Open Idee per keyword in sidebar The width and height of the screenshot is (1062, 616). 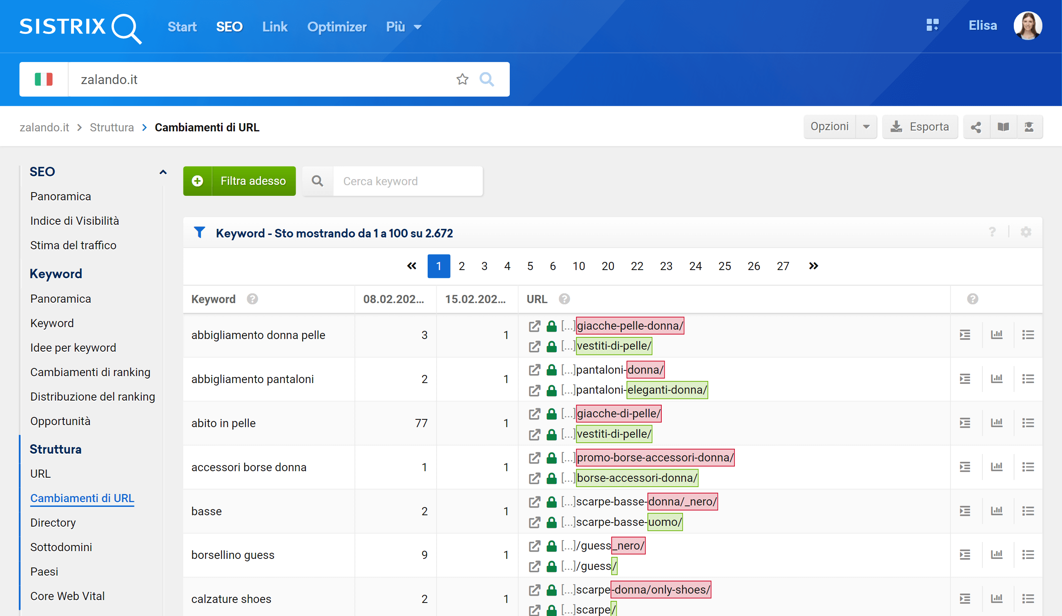74,348
